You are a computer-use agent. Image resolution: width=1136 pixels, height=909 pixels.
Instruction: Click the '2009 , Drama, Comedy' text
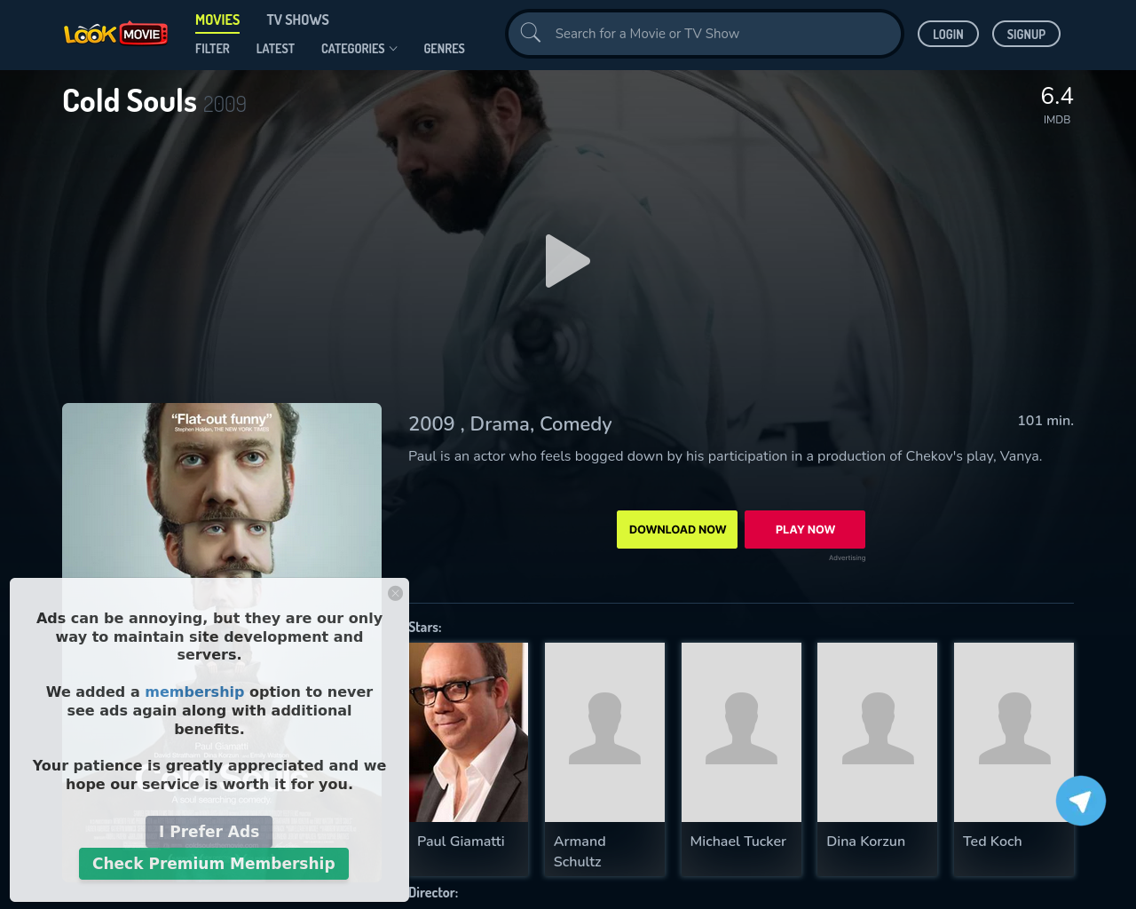tap(510, 424)
